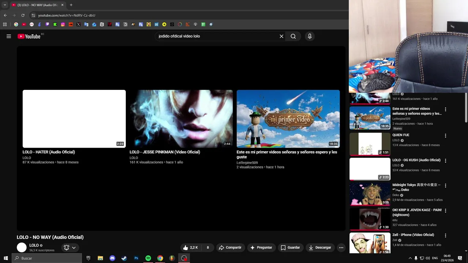Open FL Studio from the taskbar
This screenshot has height=263, width=468.
click(172, 258)
